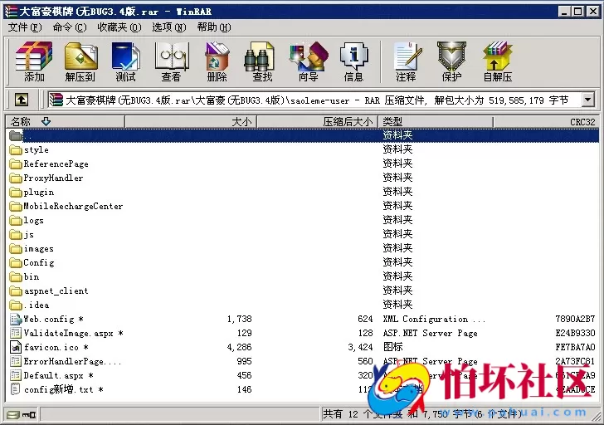Select the Default.aspx file icon
The height and width of the screenshot is (425, 604).
click(x=16, y=375)
